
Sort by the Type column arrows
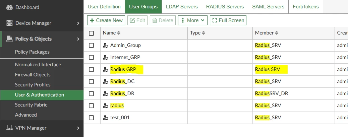[x=204, y=33]
